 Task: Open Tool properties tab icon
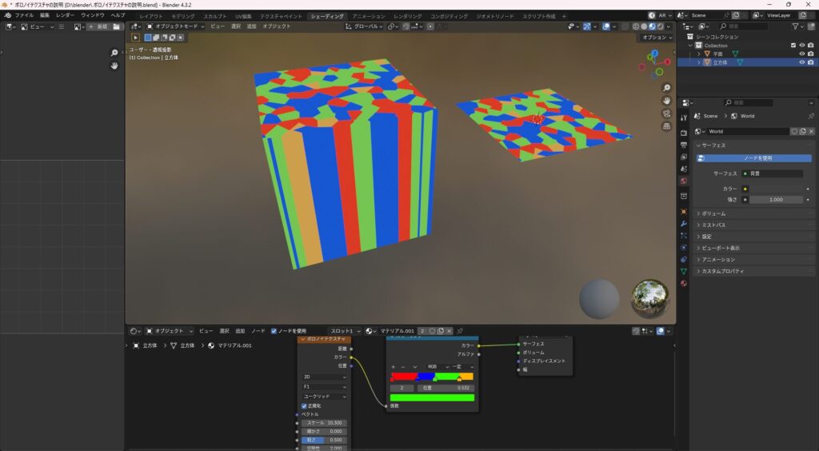tap(684, 118)
